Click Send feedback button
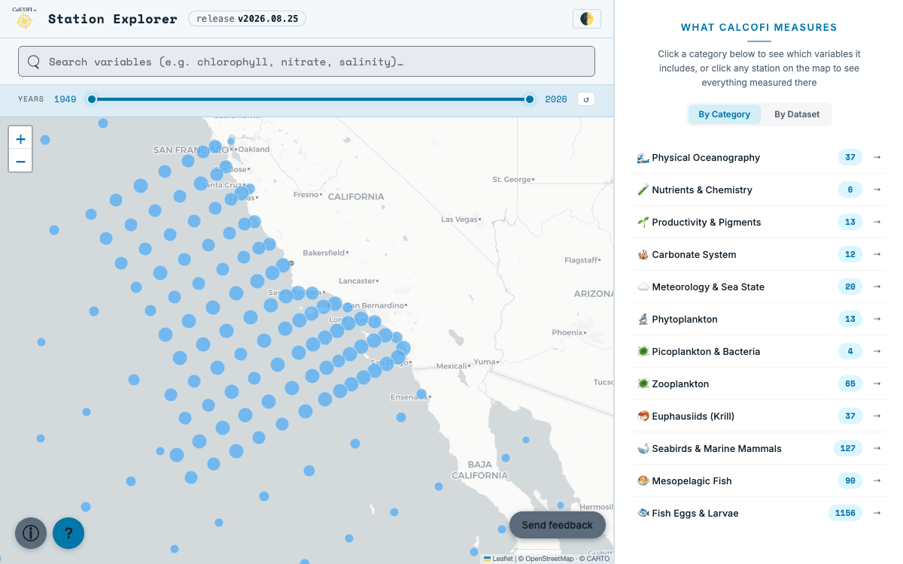 coord(558,525)
